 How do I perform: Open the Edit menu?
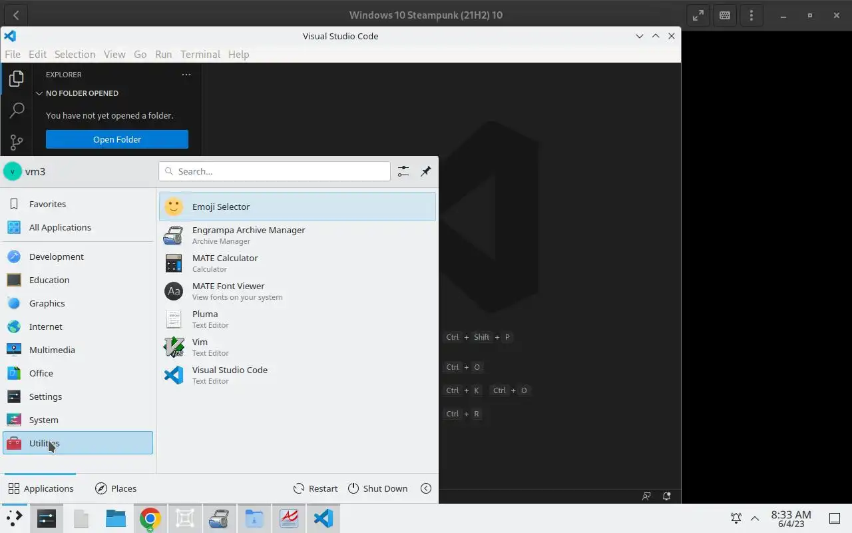click(x=37, y=54)
